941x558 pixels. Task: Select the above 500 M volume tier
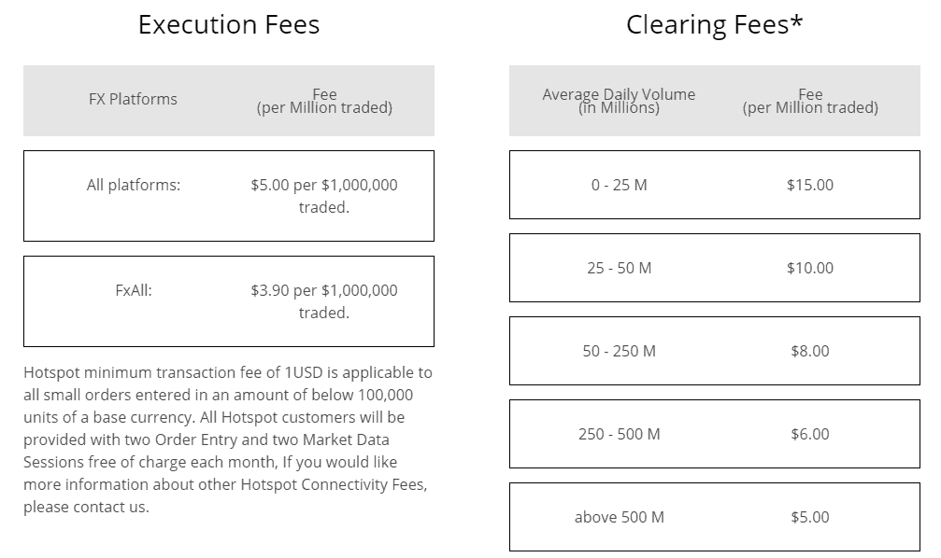[x=619, y=517]
